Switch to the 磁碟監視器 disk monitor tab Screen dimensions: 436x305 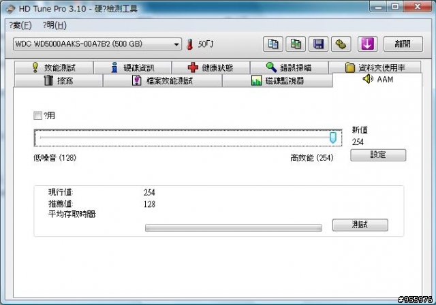(x=277, y=80)
